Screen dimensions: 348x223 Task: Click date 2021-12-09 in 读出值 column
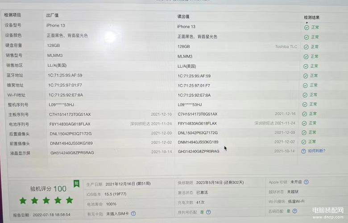tap(285, 133)
